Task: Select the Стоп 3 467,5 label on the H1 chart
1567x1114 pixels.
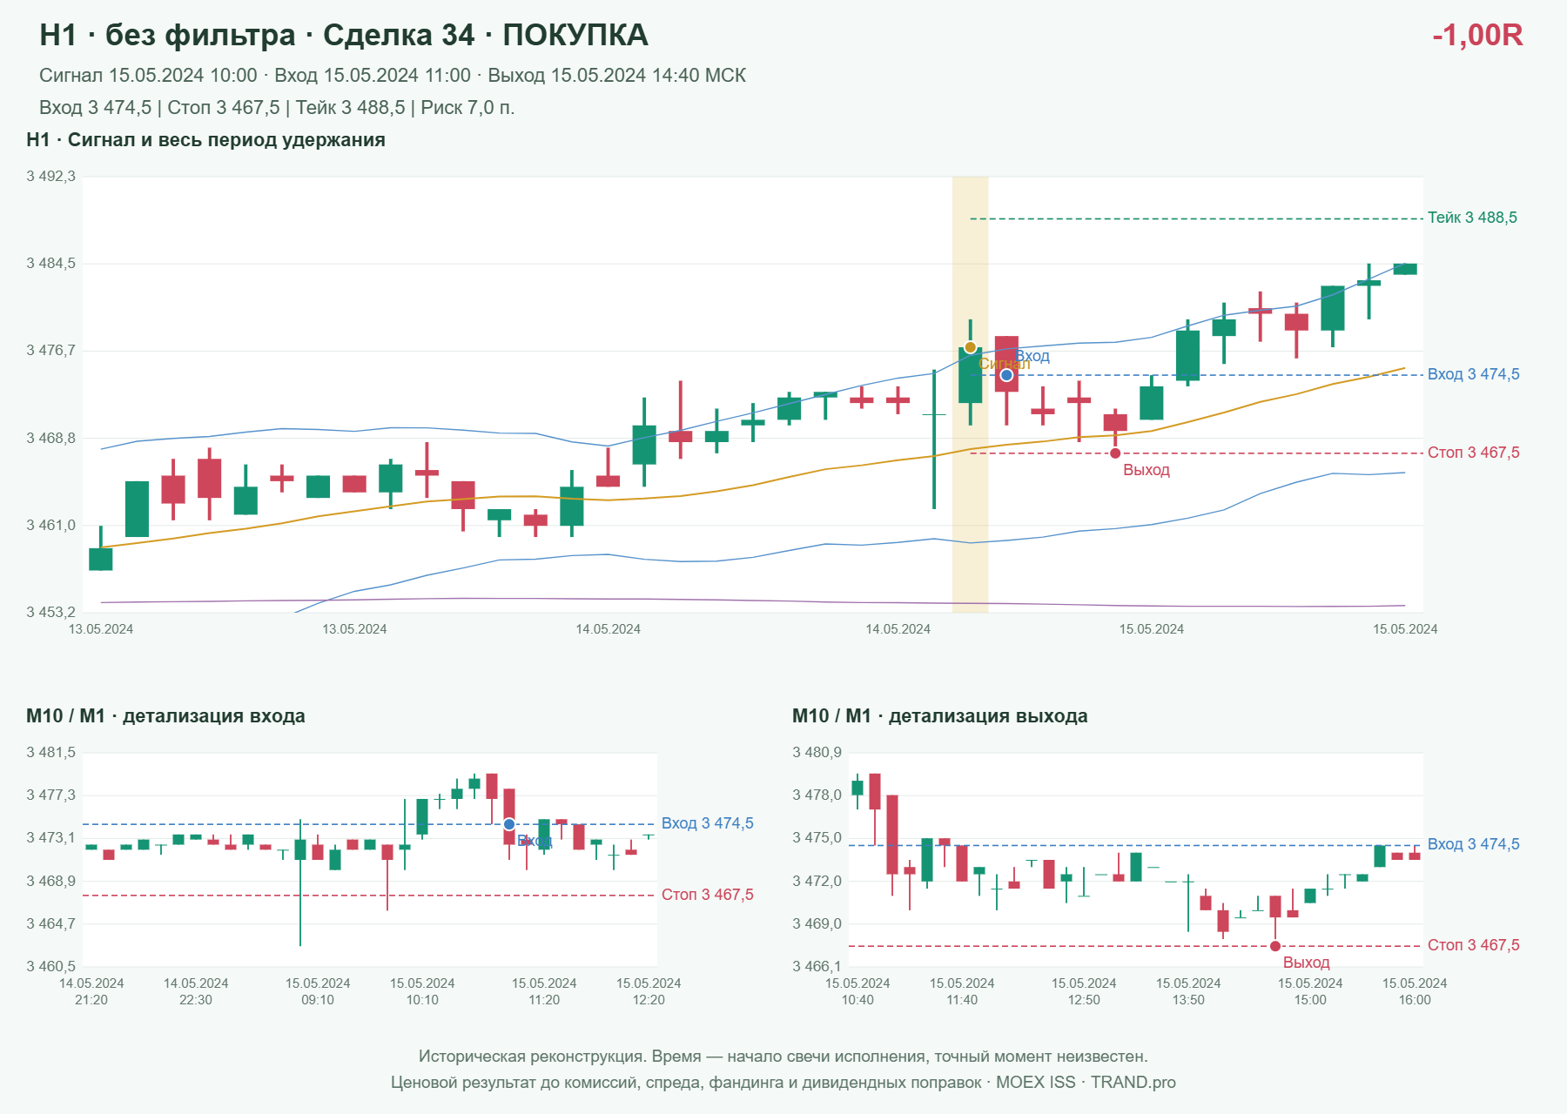Action: click(1473, 453)
